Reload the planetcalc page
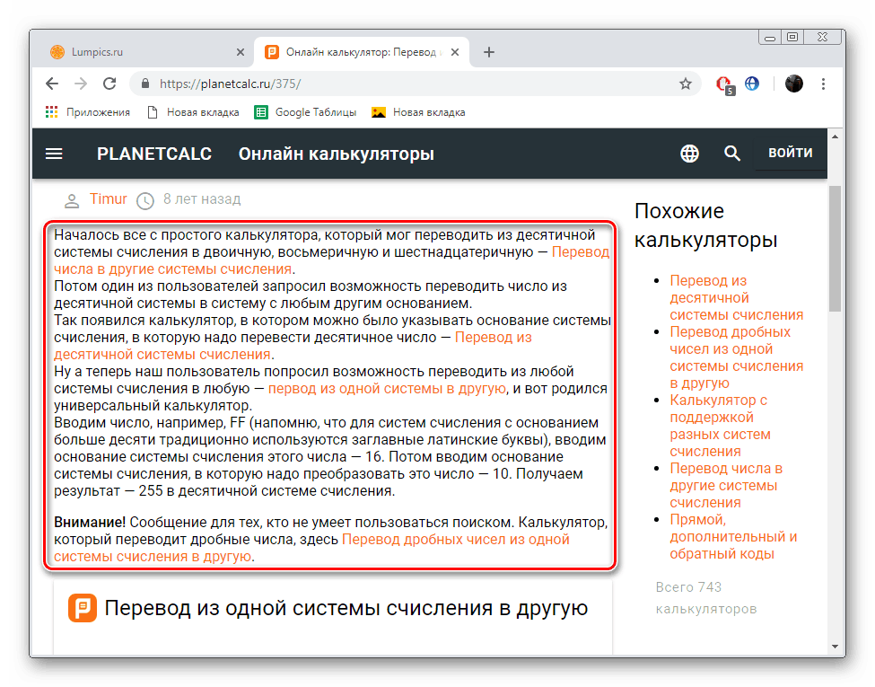Image resolution: width=875 pixels, height=687 pixels. point(109,84)
